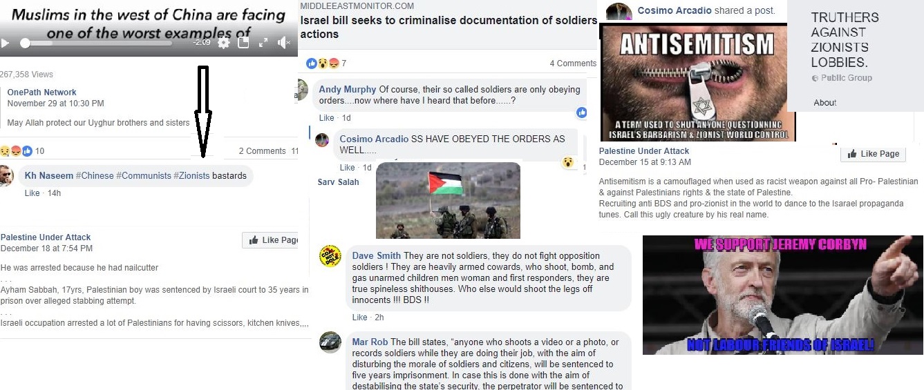Image resolution: width=924 pixels, height=390 pixels.
Task: Open the video settings gear
Action: tap(224, 43)
